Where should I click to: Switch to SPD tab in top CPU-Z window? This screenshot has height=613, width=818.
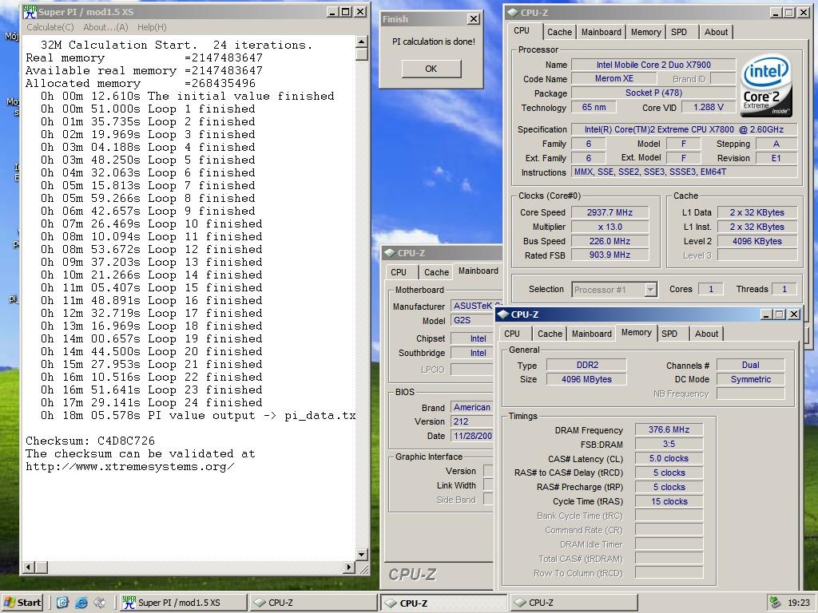679,32
